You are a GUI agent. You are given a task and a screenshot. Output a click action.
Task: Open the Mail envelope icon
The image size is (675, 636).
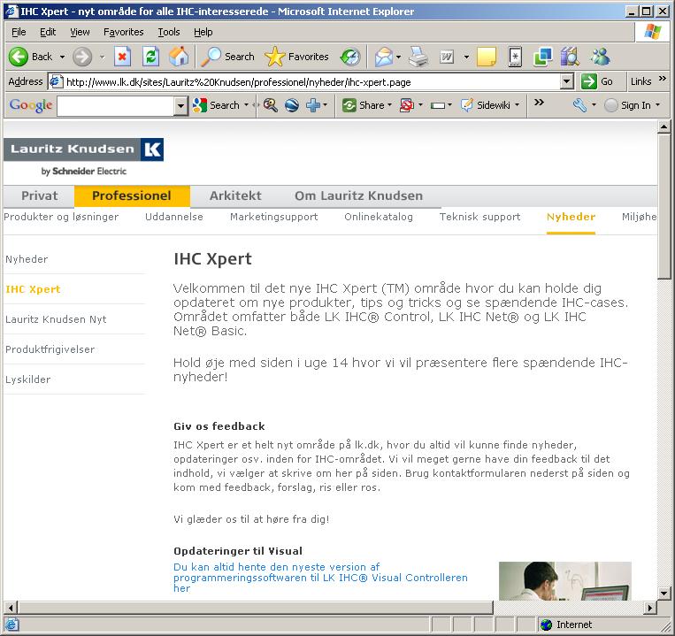384,57
